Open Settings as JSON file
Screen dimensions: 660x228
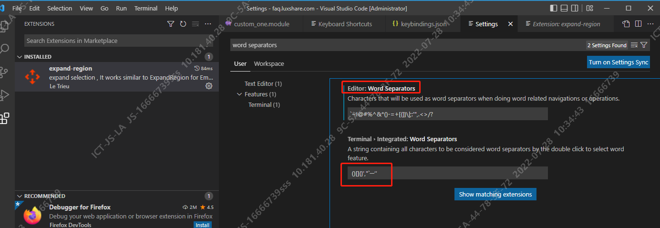click(626, 24)
